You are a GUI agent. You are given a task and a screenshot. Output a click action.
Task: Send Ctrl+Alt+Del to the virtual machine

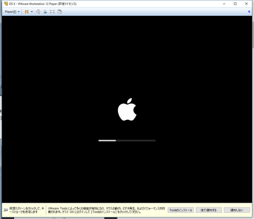click(38, 12)
